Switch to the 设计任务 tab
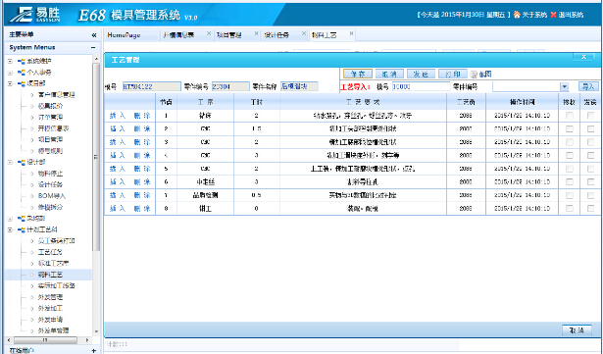Viewport: 603px width, 354px height. [276, 35]
